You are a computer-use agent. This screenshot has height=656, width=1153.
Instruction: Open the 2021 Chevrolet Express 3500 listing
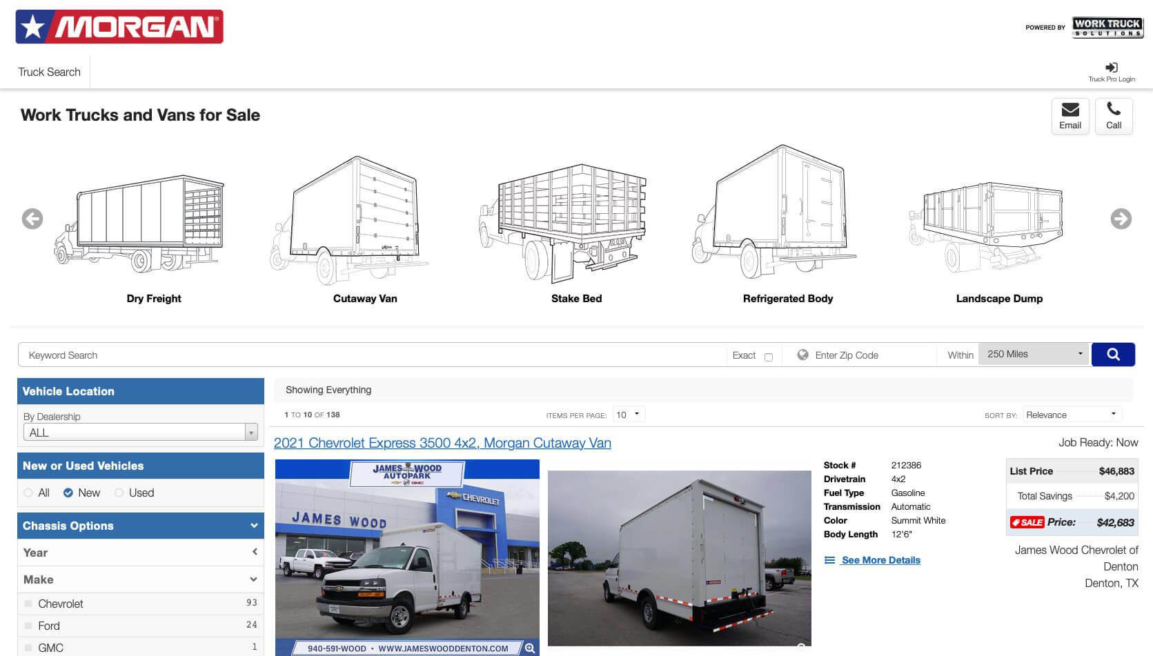[442, 443]
